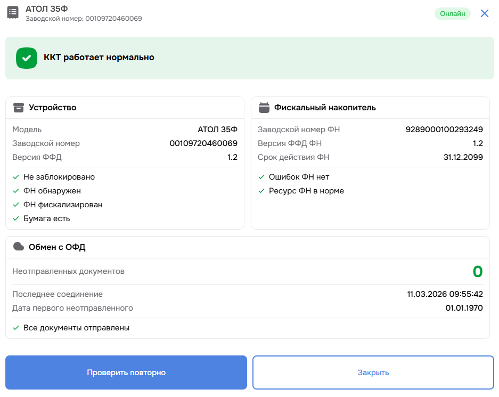Click the checkmark beside Ресурс ФН в норме

261,191
